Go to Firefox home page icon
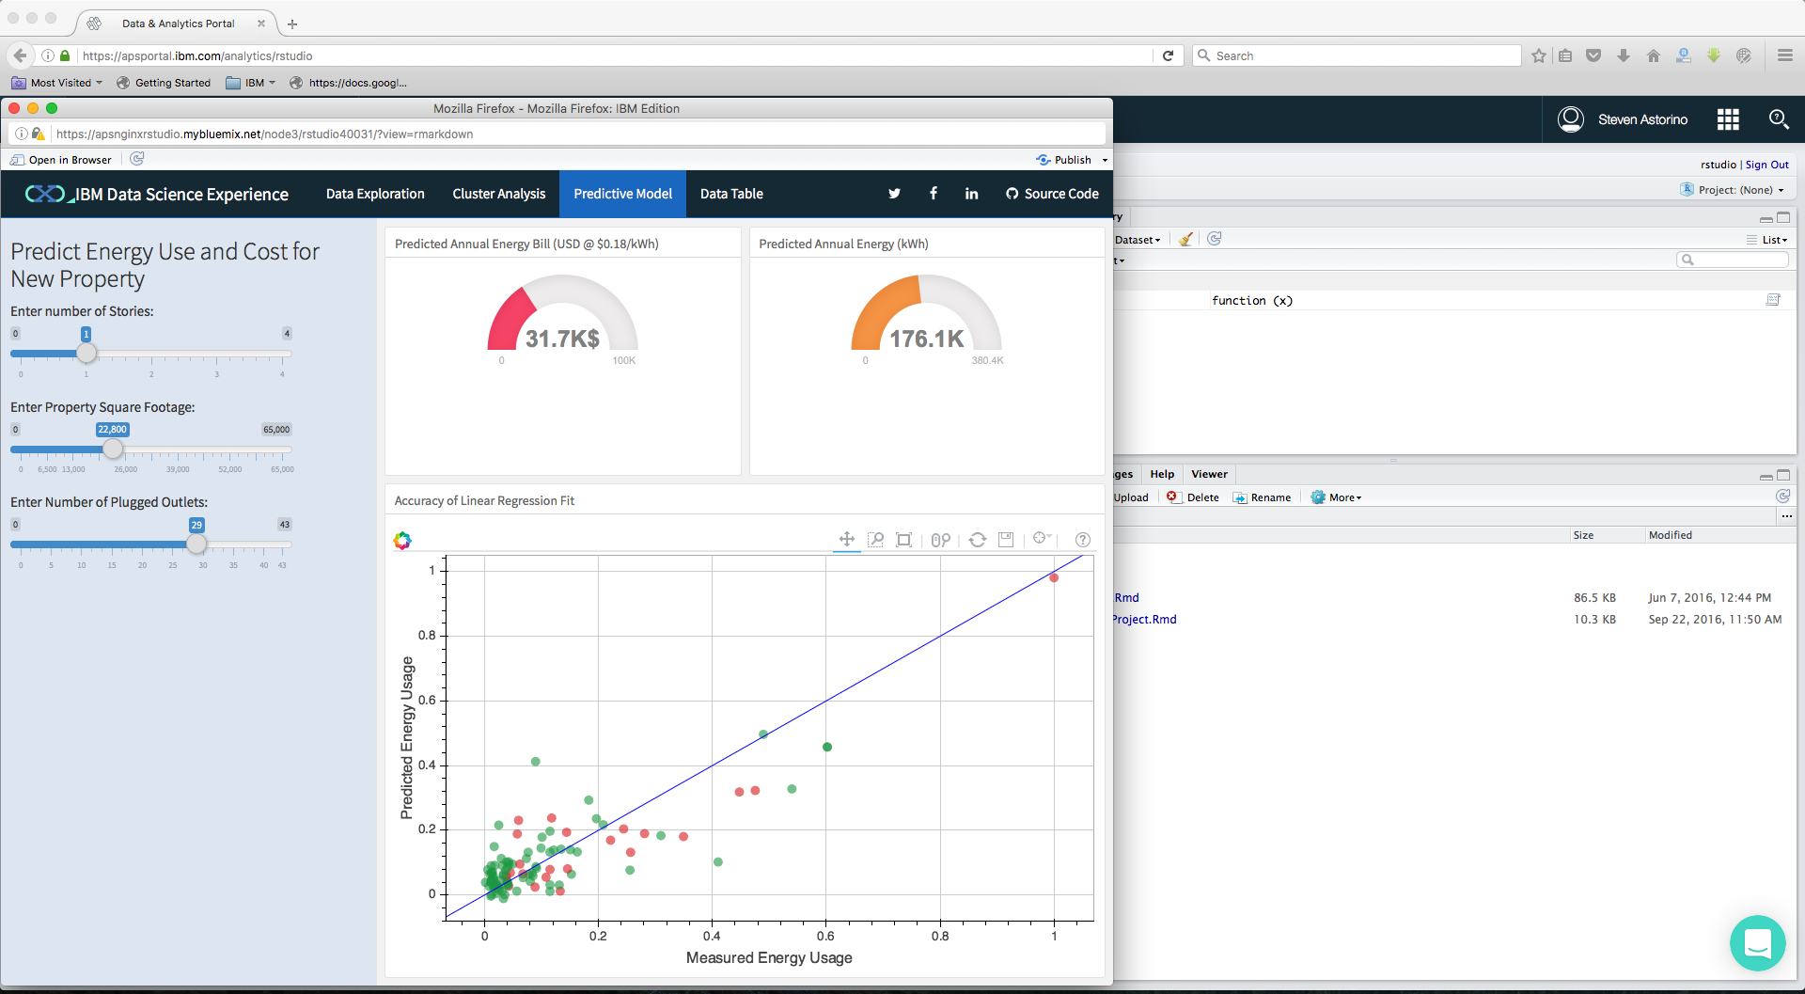This screenshot has height=994, width=1805. click(1654, 55)
